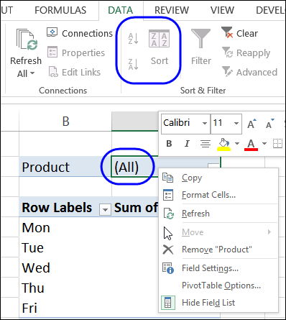Choose Copy from context menu
This screenshot has width=286, height=320.
pos(218,178)
